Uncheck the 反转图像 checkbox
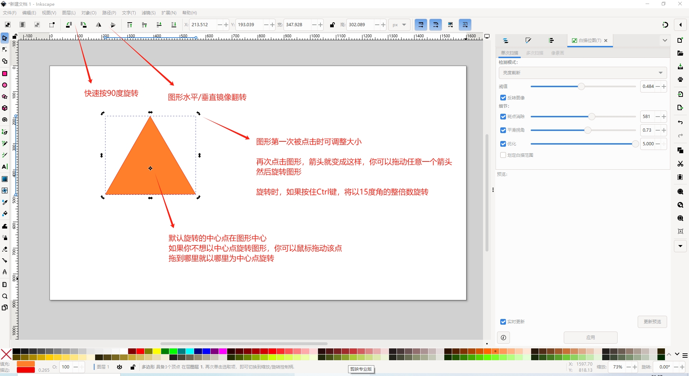 (x=503, y=98)
